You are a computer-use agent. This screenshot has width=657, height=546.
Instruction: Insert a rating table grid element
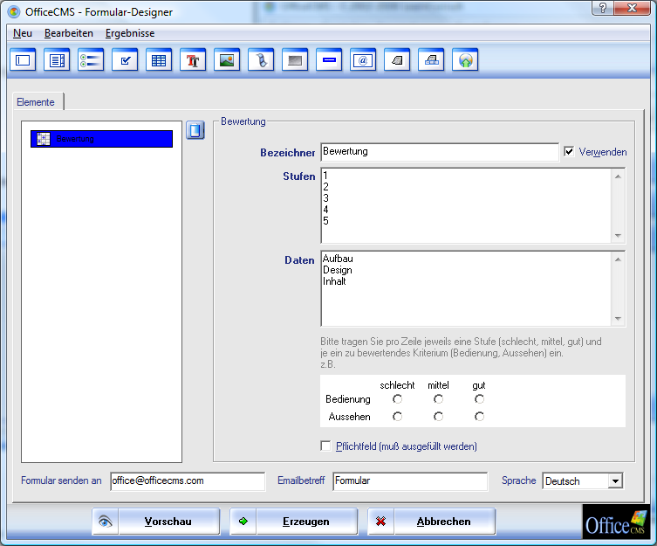[x=159, y=60]
